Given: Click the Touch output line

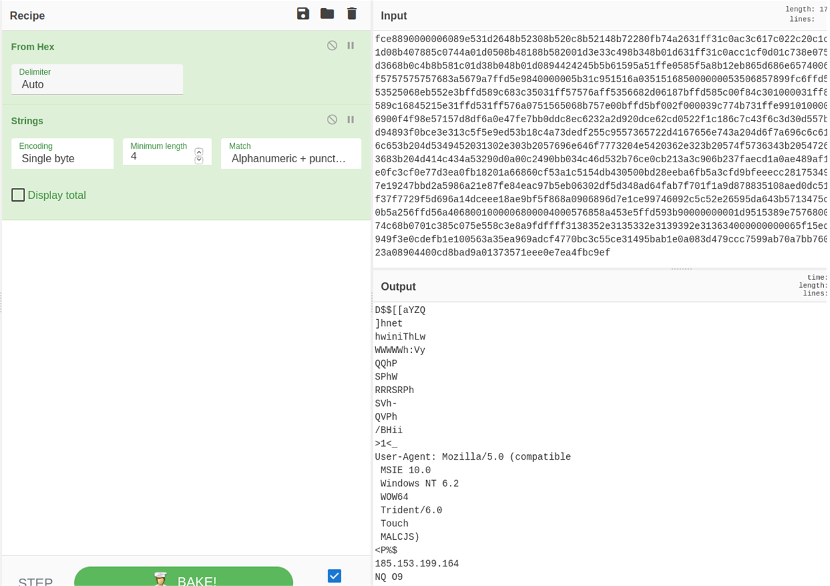Looking at the screenshot, I should [394, 524].
